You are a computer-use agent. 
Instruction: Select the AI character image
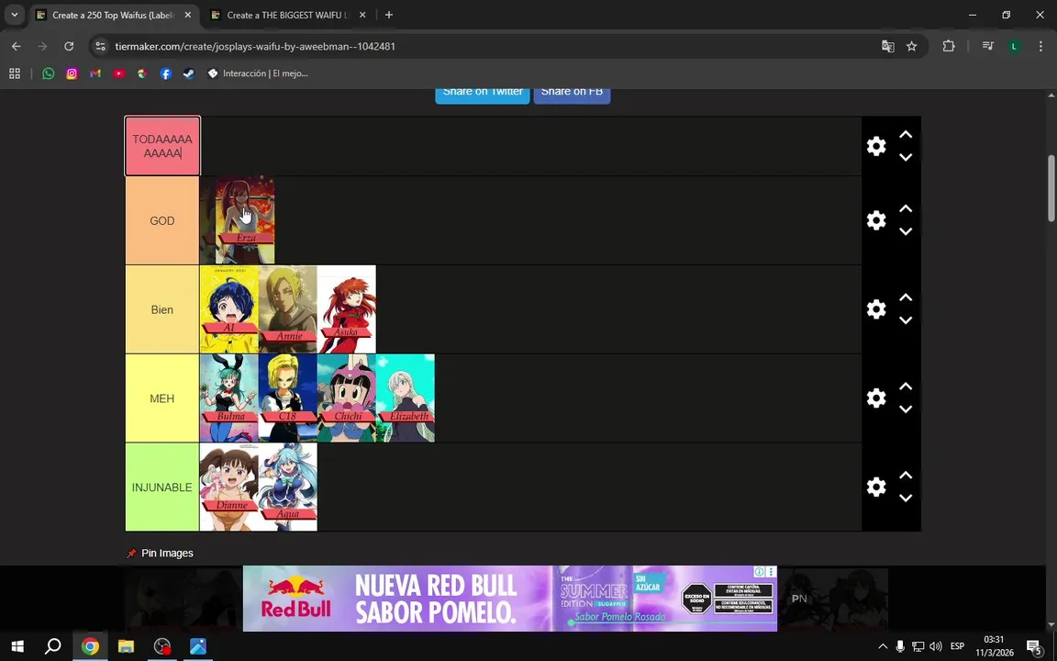[229, 309]
